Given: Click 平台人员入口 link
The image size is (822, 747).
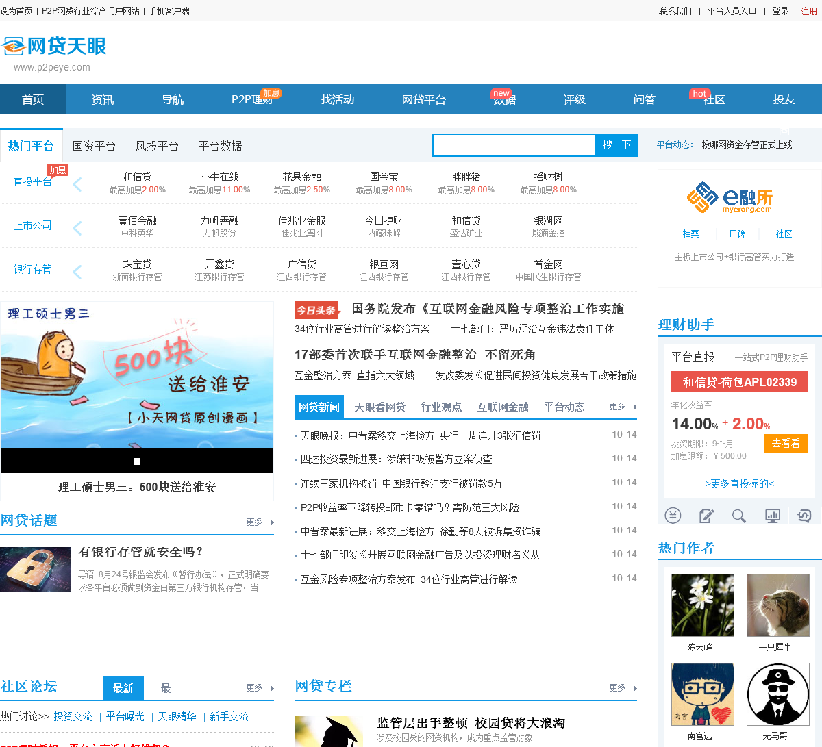Looking at the screenshot, I should tap(732, 11).
